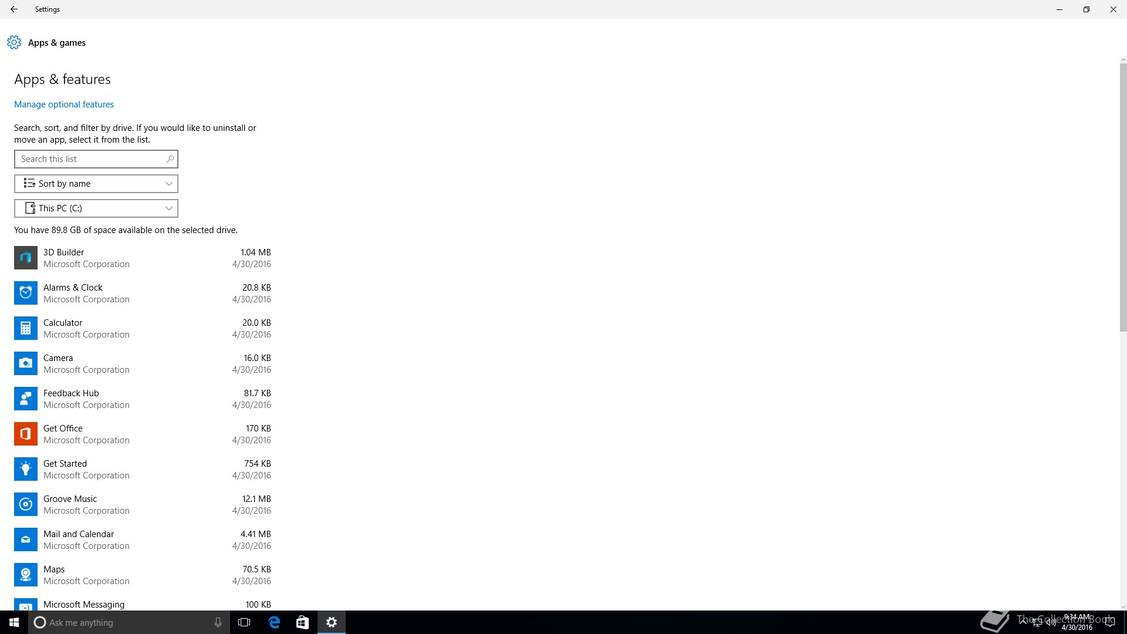This screenshot has width=1127, height=634.
Task: Open the Sort by name dropdown
Action: [x=96, y=184]
